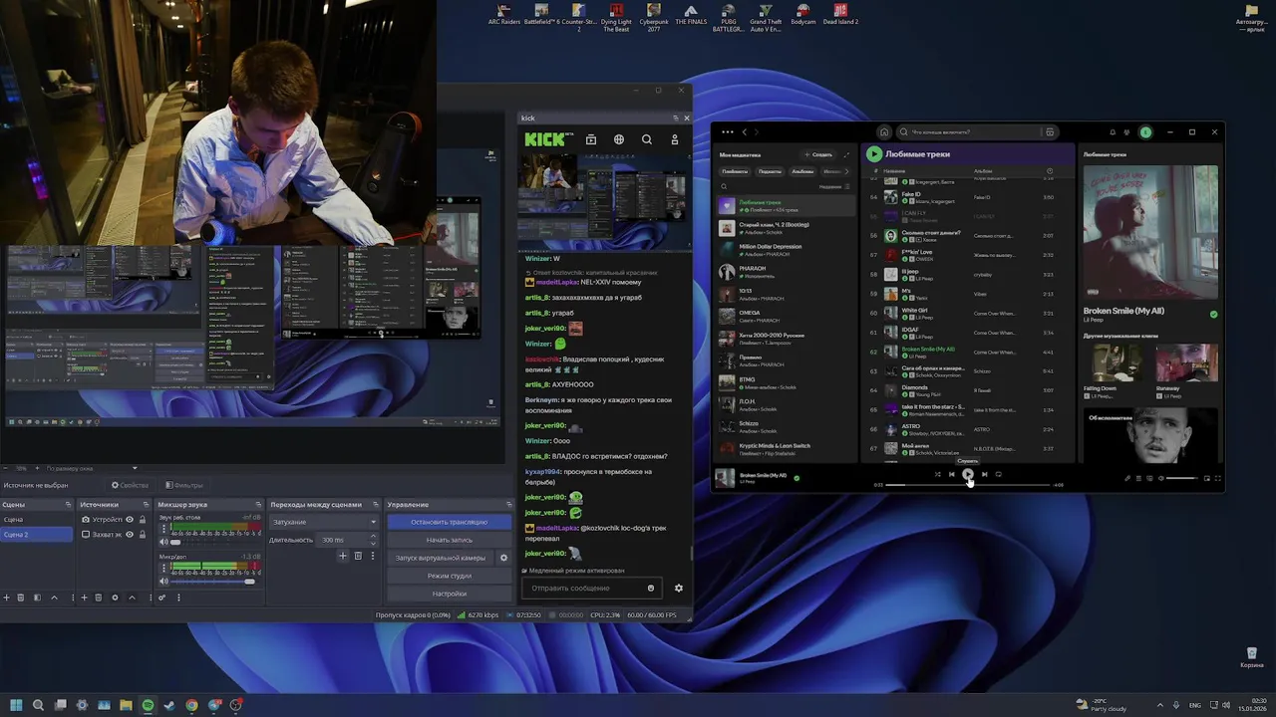The image size is (1276, 717).
Task: Mute Микр/доп audio channel
Action: 164,581
